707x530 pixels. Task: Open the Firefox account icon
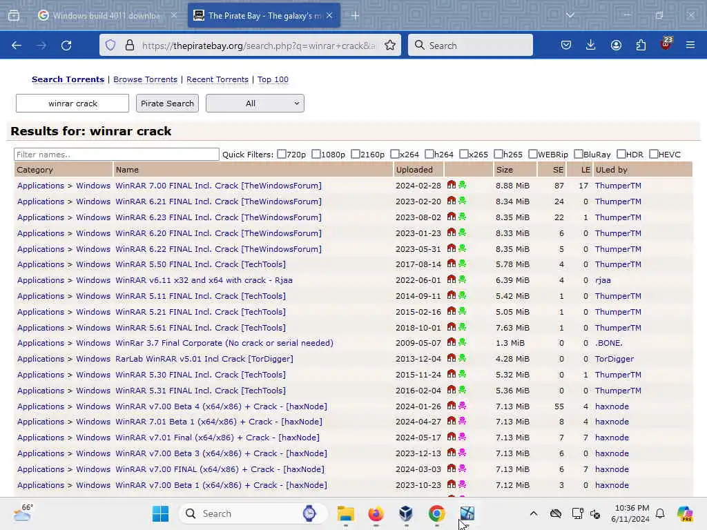[616, 45]
